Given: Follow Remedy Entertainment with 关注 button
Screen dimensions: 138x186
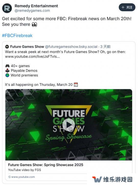Looking at the screenshot, I should coord(127,7).
